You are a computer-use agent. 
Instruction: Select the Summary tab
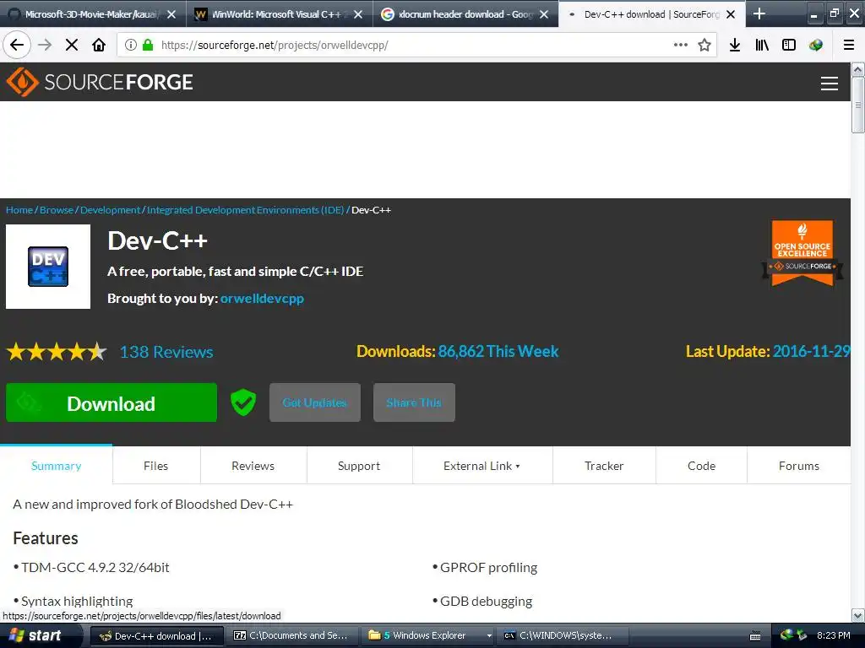tap(57, 466)
